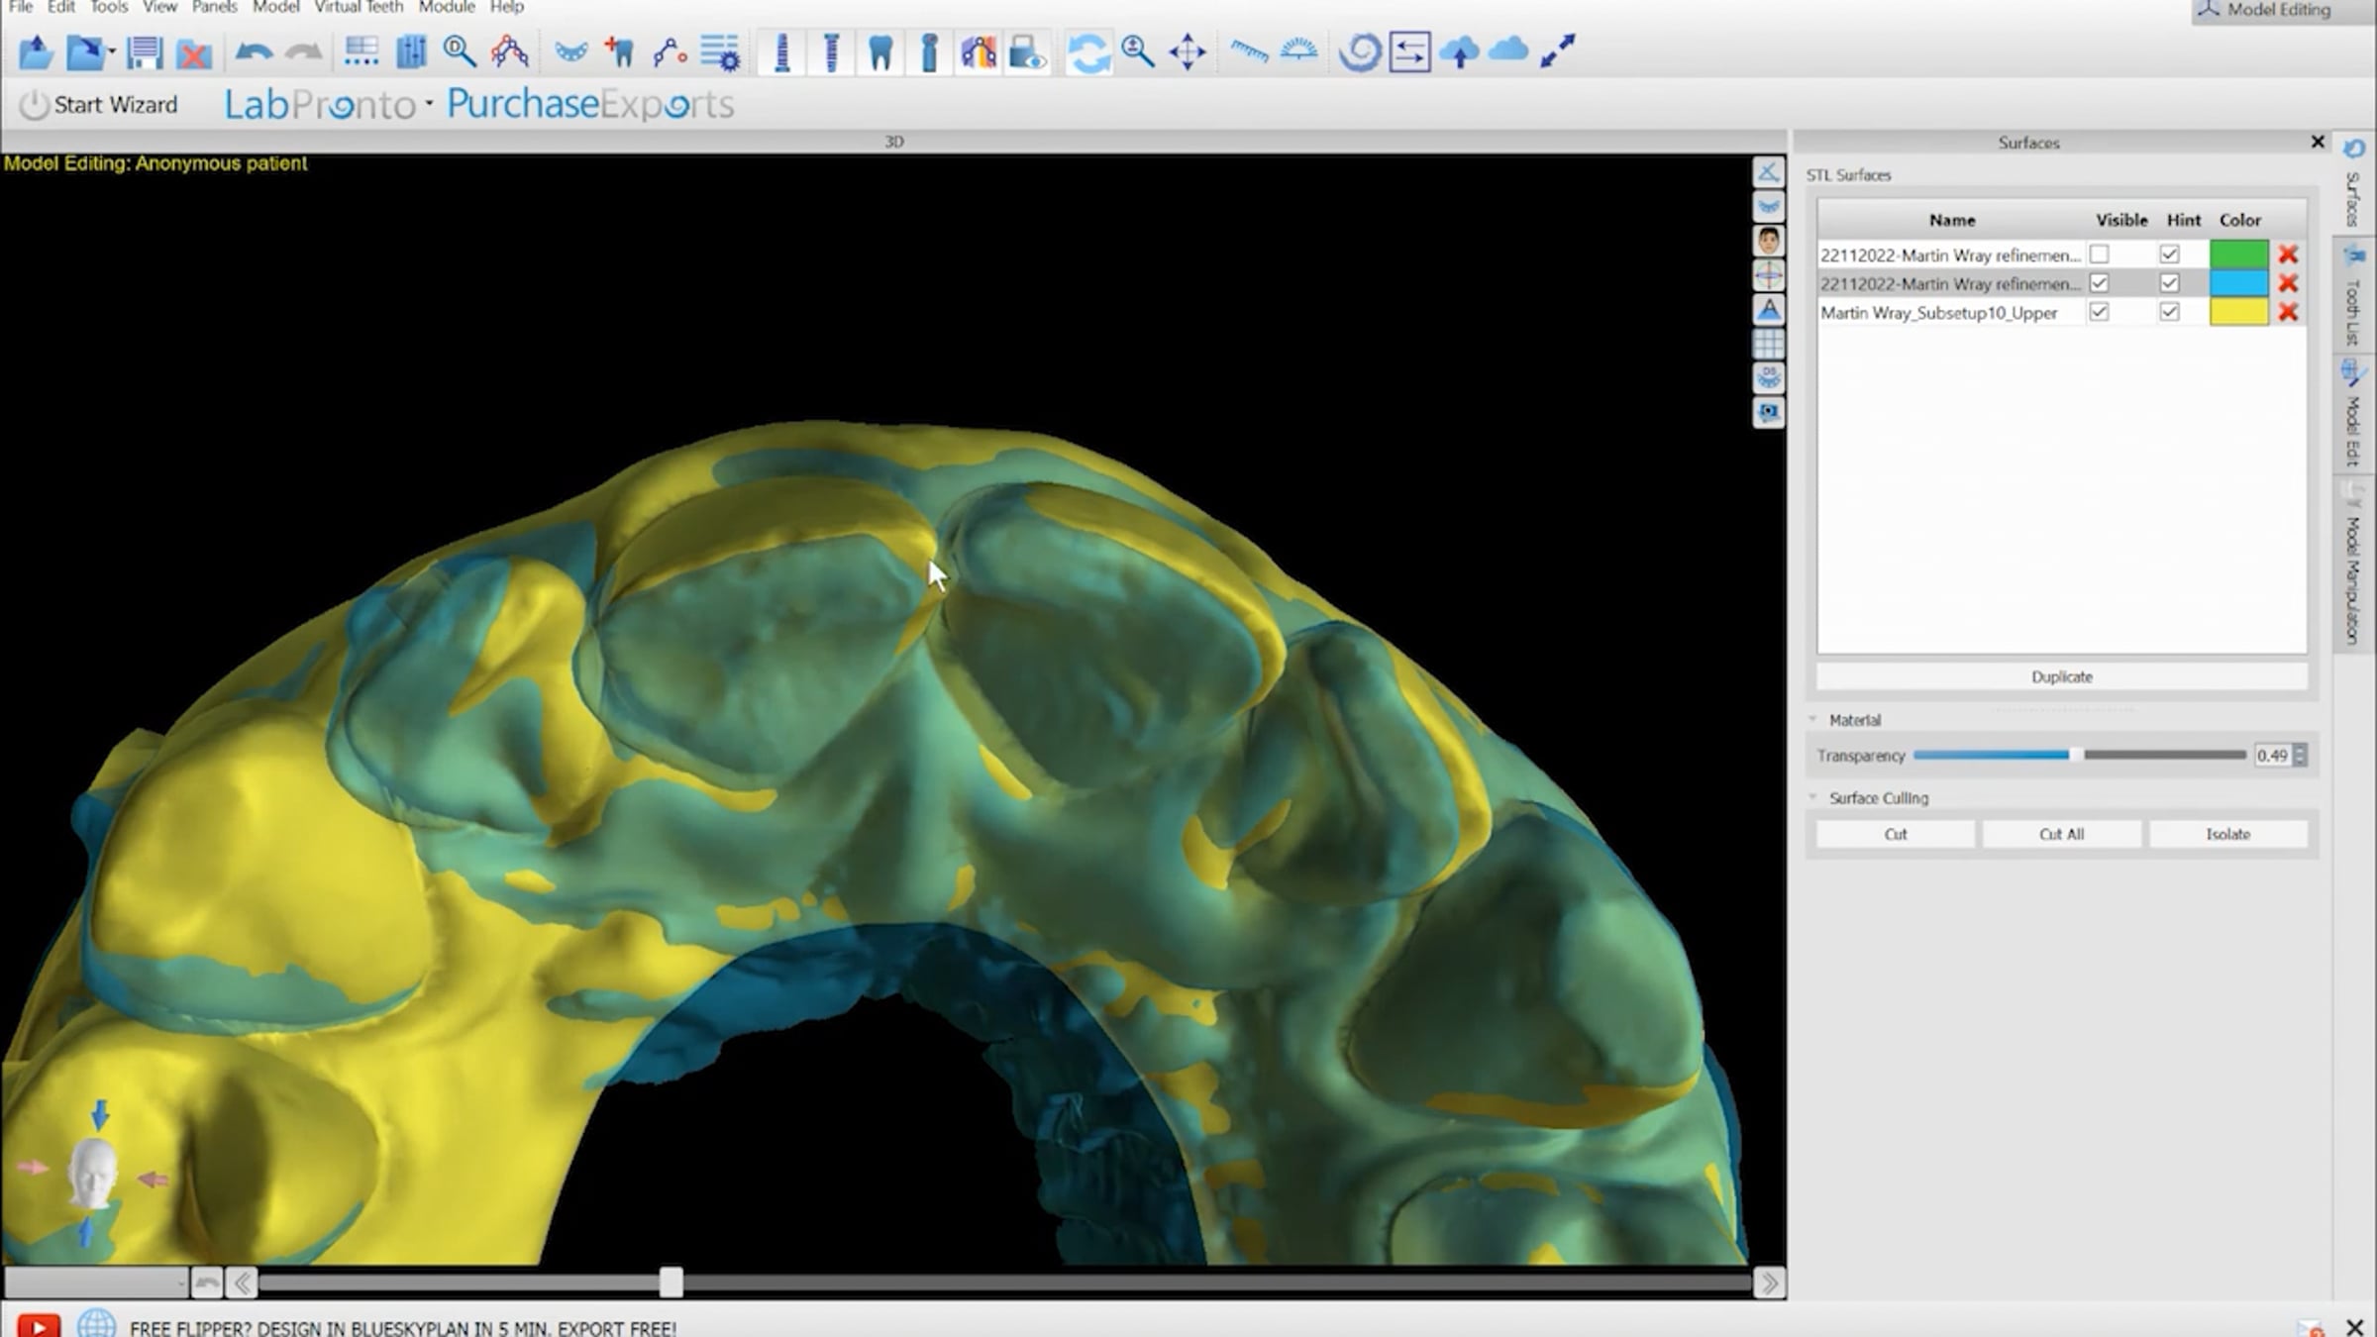Toggle Hint checkbox for the blue surface row
The image size is (2377, 1337).
2170,283
